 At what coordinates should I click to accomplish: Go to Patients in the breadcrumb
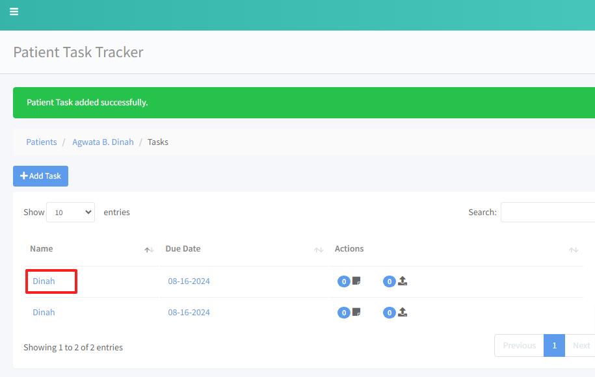[42, 142]
